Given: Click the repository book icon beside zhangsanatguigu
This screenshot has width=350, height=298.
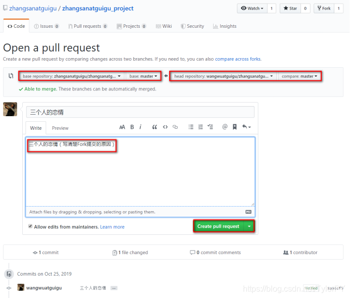Looking at the screenshot, I should [5, 8].
